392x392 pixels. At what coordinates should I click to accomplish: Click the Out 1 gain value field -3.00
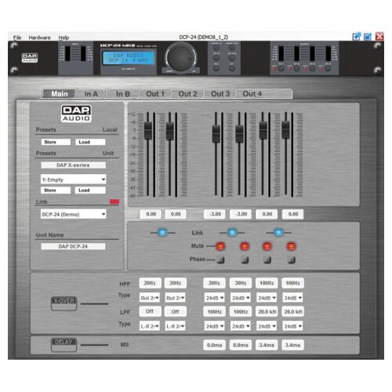point(215,214)
